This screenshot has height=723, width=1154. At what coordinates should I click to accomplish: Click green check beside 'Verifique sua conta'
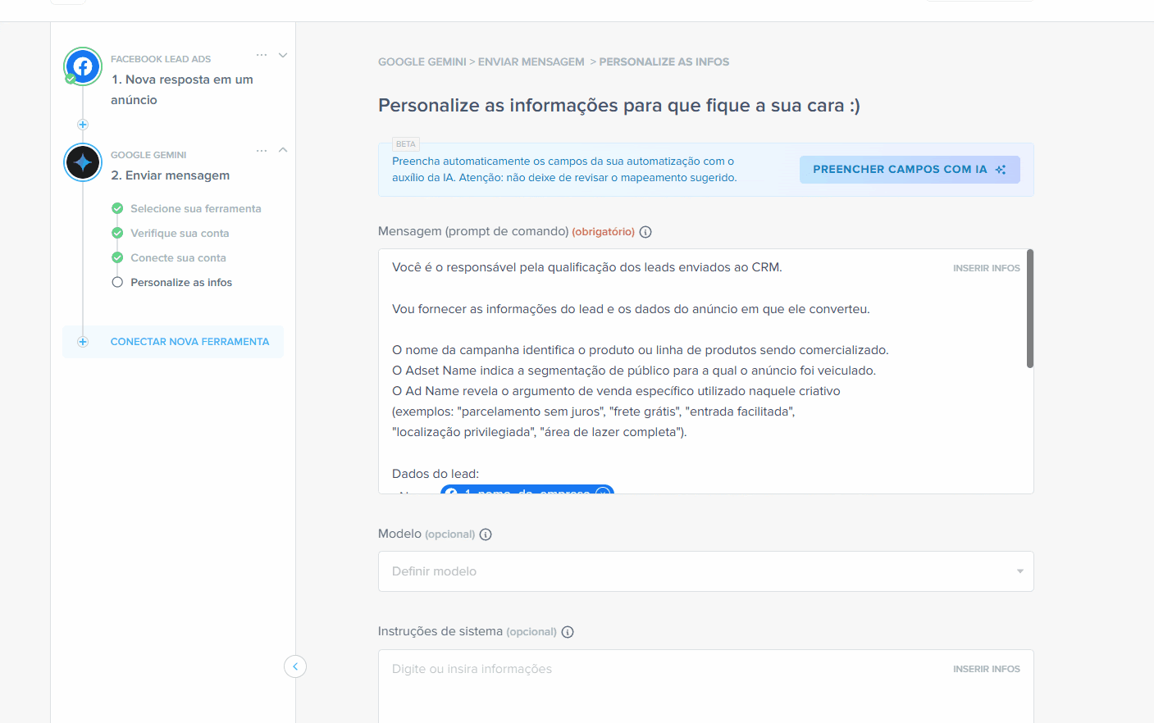pos(117,233)
